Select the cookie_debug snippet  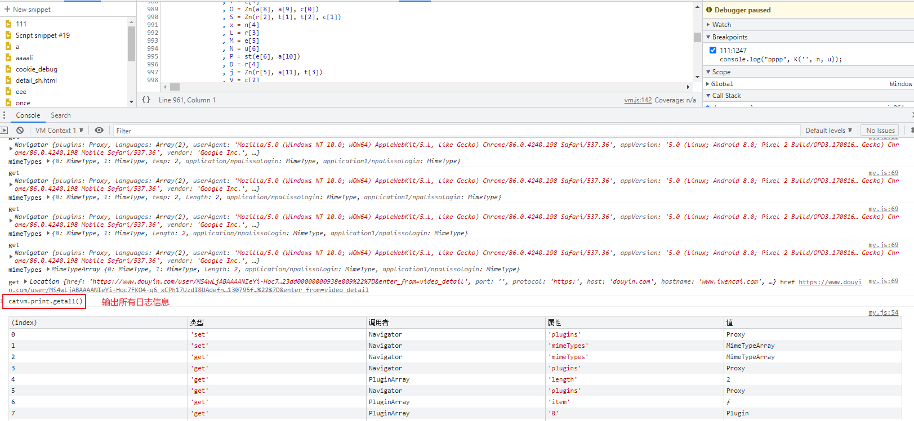point(37,69)
